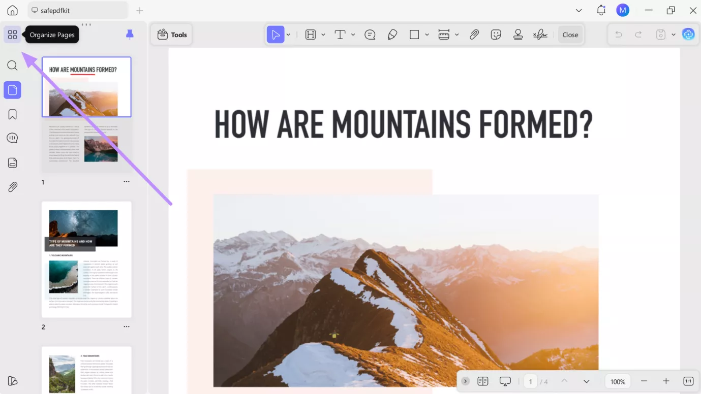The height and width of the screenshot is (394, 701).
Task: Open the document Search panel
Action: (x=12, y=65)
